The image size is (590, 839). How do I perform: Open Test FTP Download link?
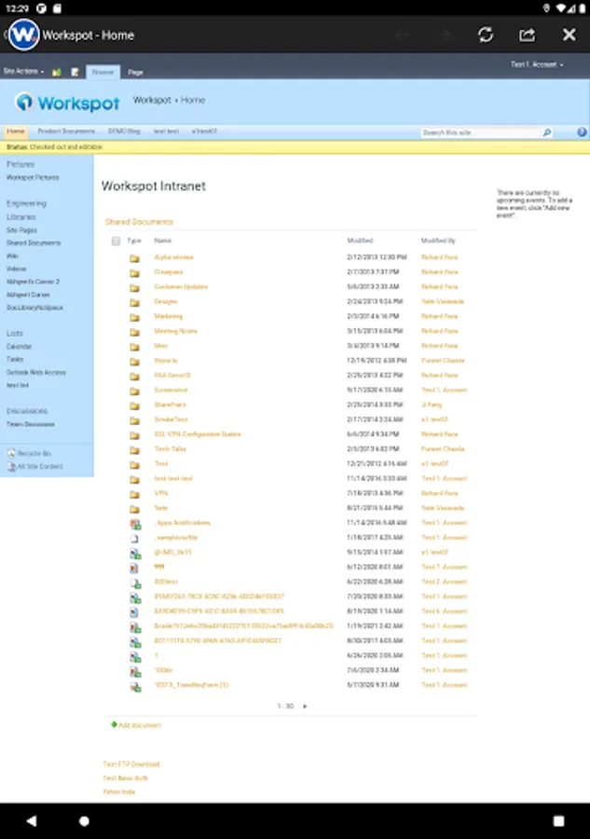pos(131,764)
